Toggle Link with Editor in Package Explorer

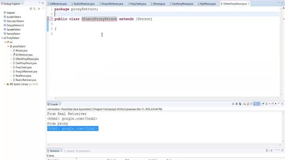34,8
